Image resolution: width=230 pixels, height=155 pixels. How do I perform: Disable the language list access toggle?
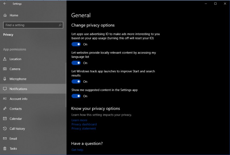(76, 63)
